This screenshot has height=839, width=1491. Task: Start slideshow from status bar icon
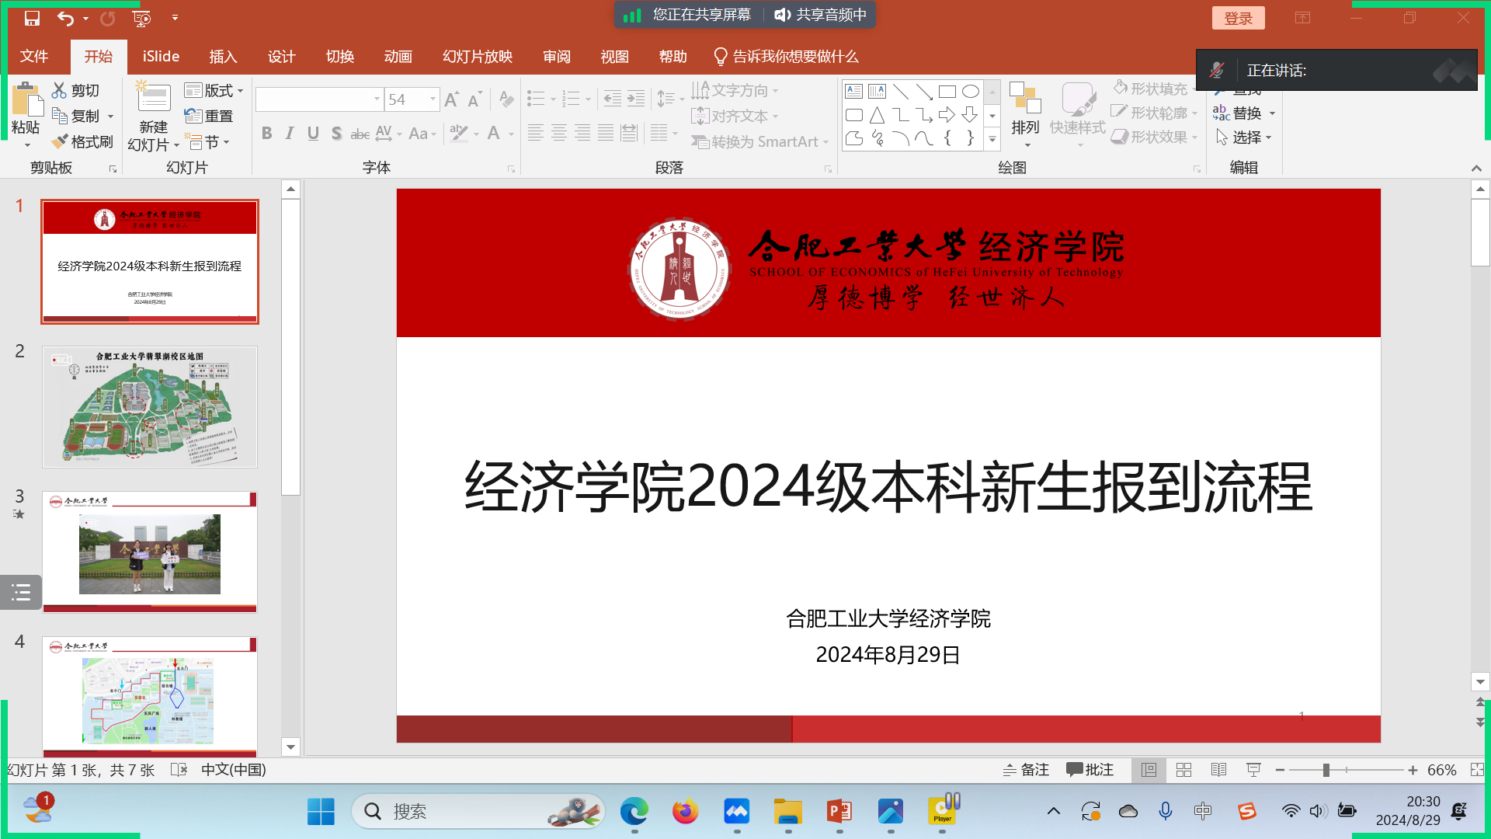(1253, 770)
